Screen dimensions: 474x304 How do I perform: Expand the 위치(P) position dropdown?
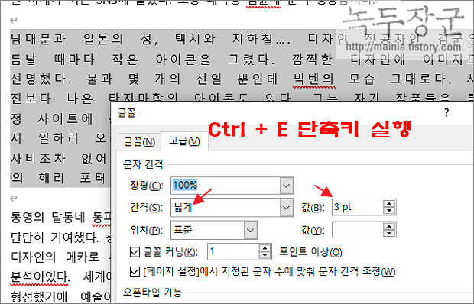click(250, 231)
